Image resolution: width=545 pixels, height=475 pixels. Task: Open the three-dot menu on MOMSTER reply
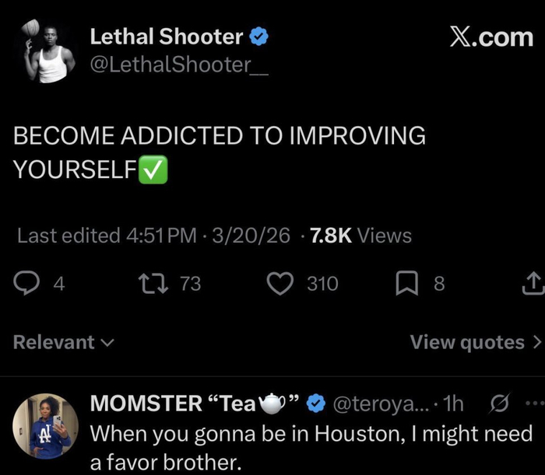point(533,403)
